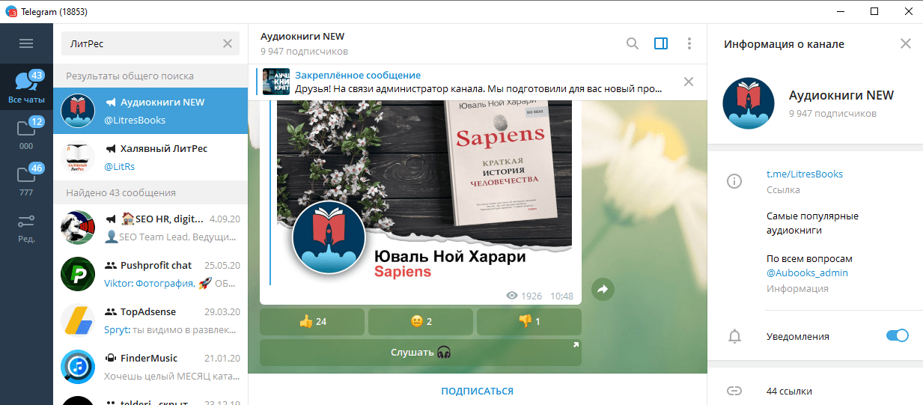Open the Все чаты folder
The image size is (923, 405).
26,87
